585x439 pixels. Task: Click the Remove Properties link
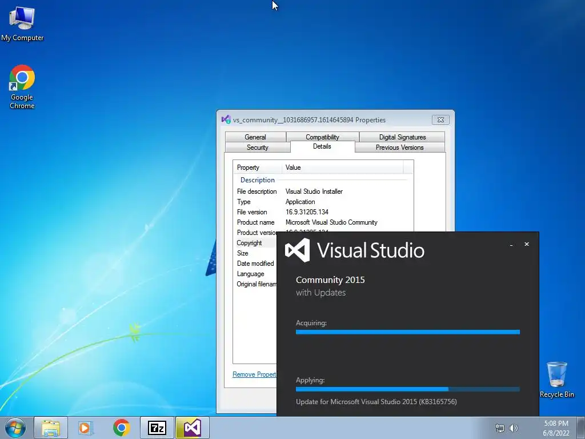click(x=254, y=374)
